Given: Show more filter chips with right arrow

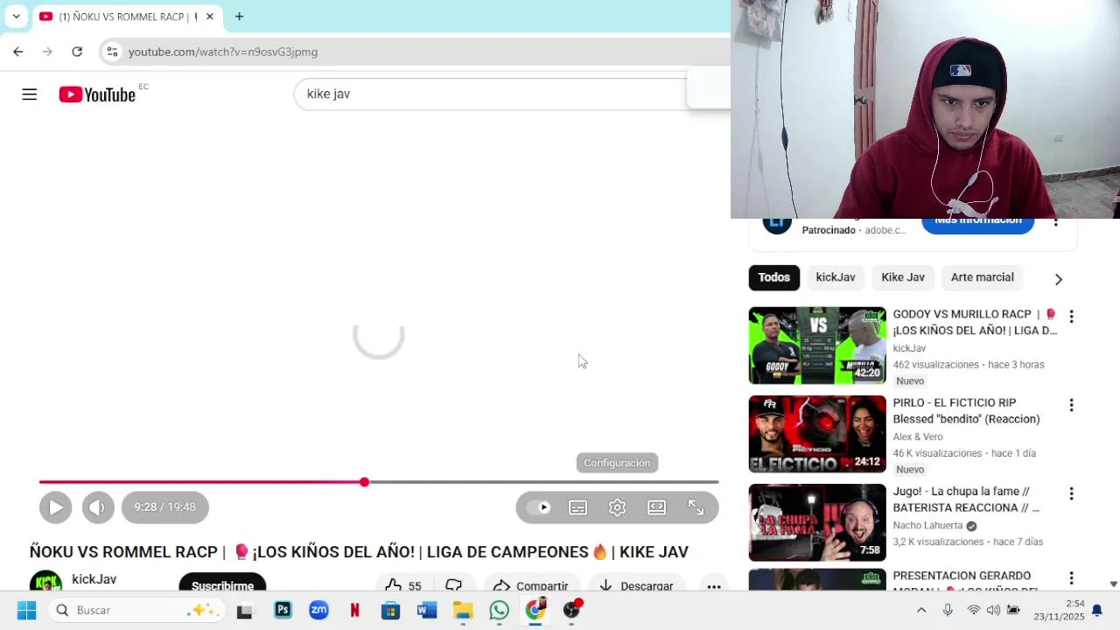Looking at the screenshot, I should [x=1058, y=279].
